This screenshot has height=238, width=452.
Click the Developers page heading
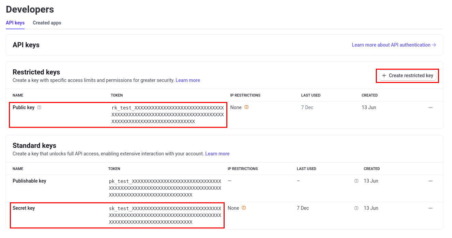coord(30,9)
